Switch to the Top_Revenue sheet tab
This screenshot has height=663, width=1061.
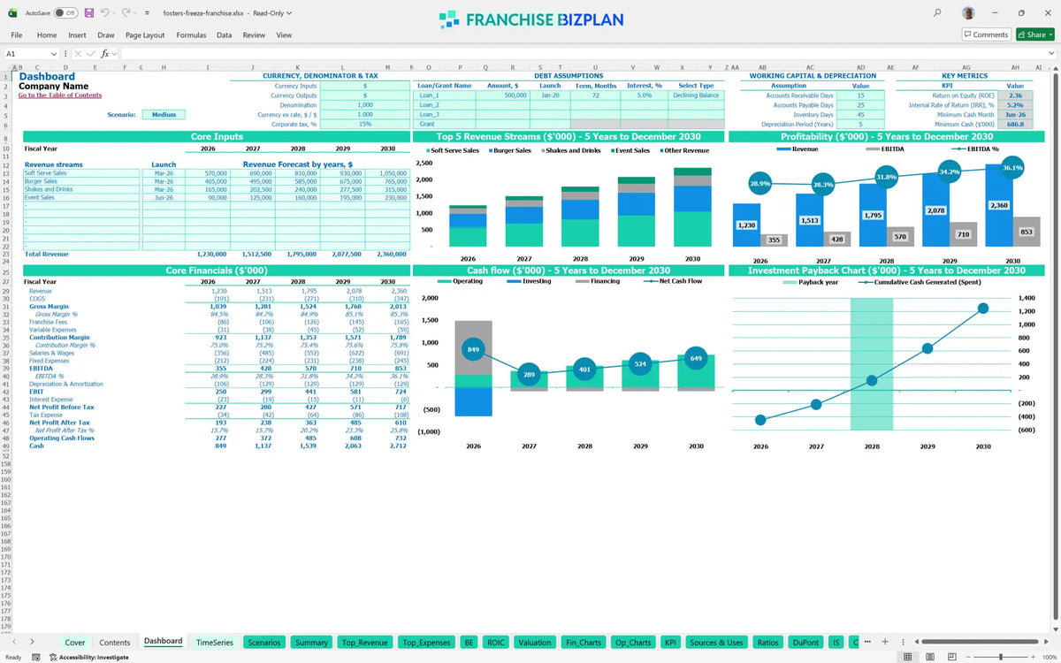tap(364, 643)
